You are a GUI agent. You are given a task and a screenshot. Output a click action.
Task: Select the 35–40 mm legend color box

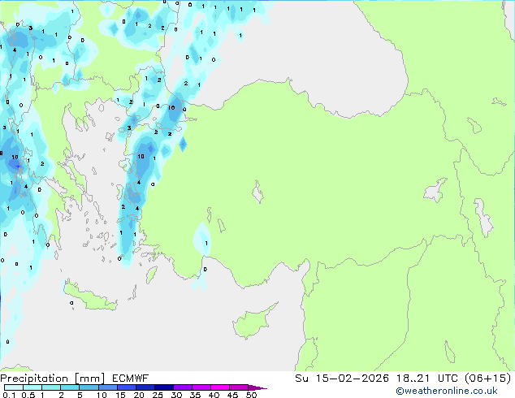pos(201,387)
